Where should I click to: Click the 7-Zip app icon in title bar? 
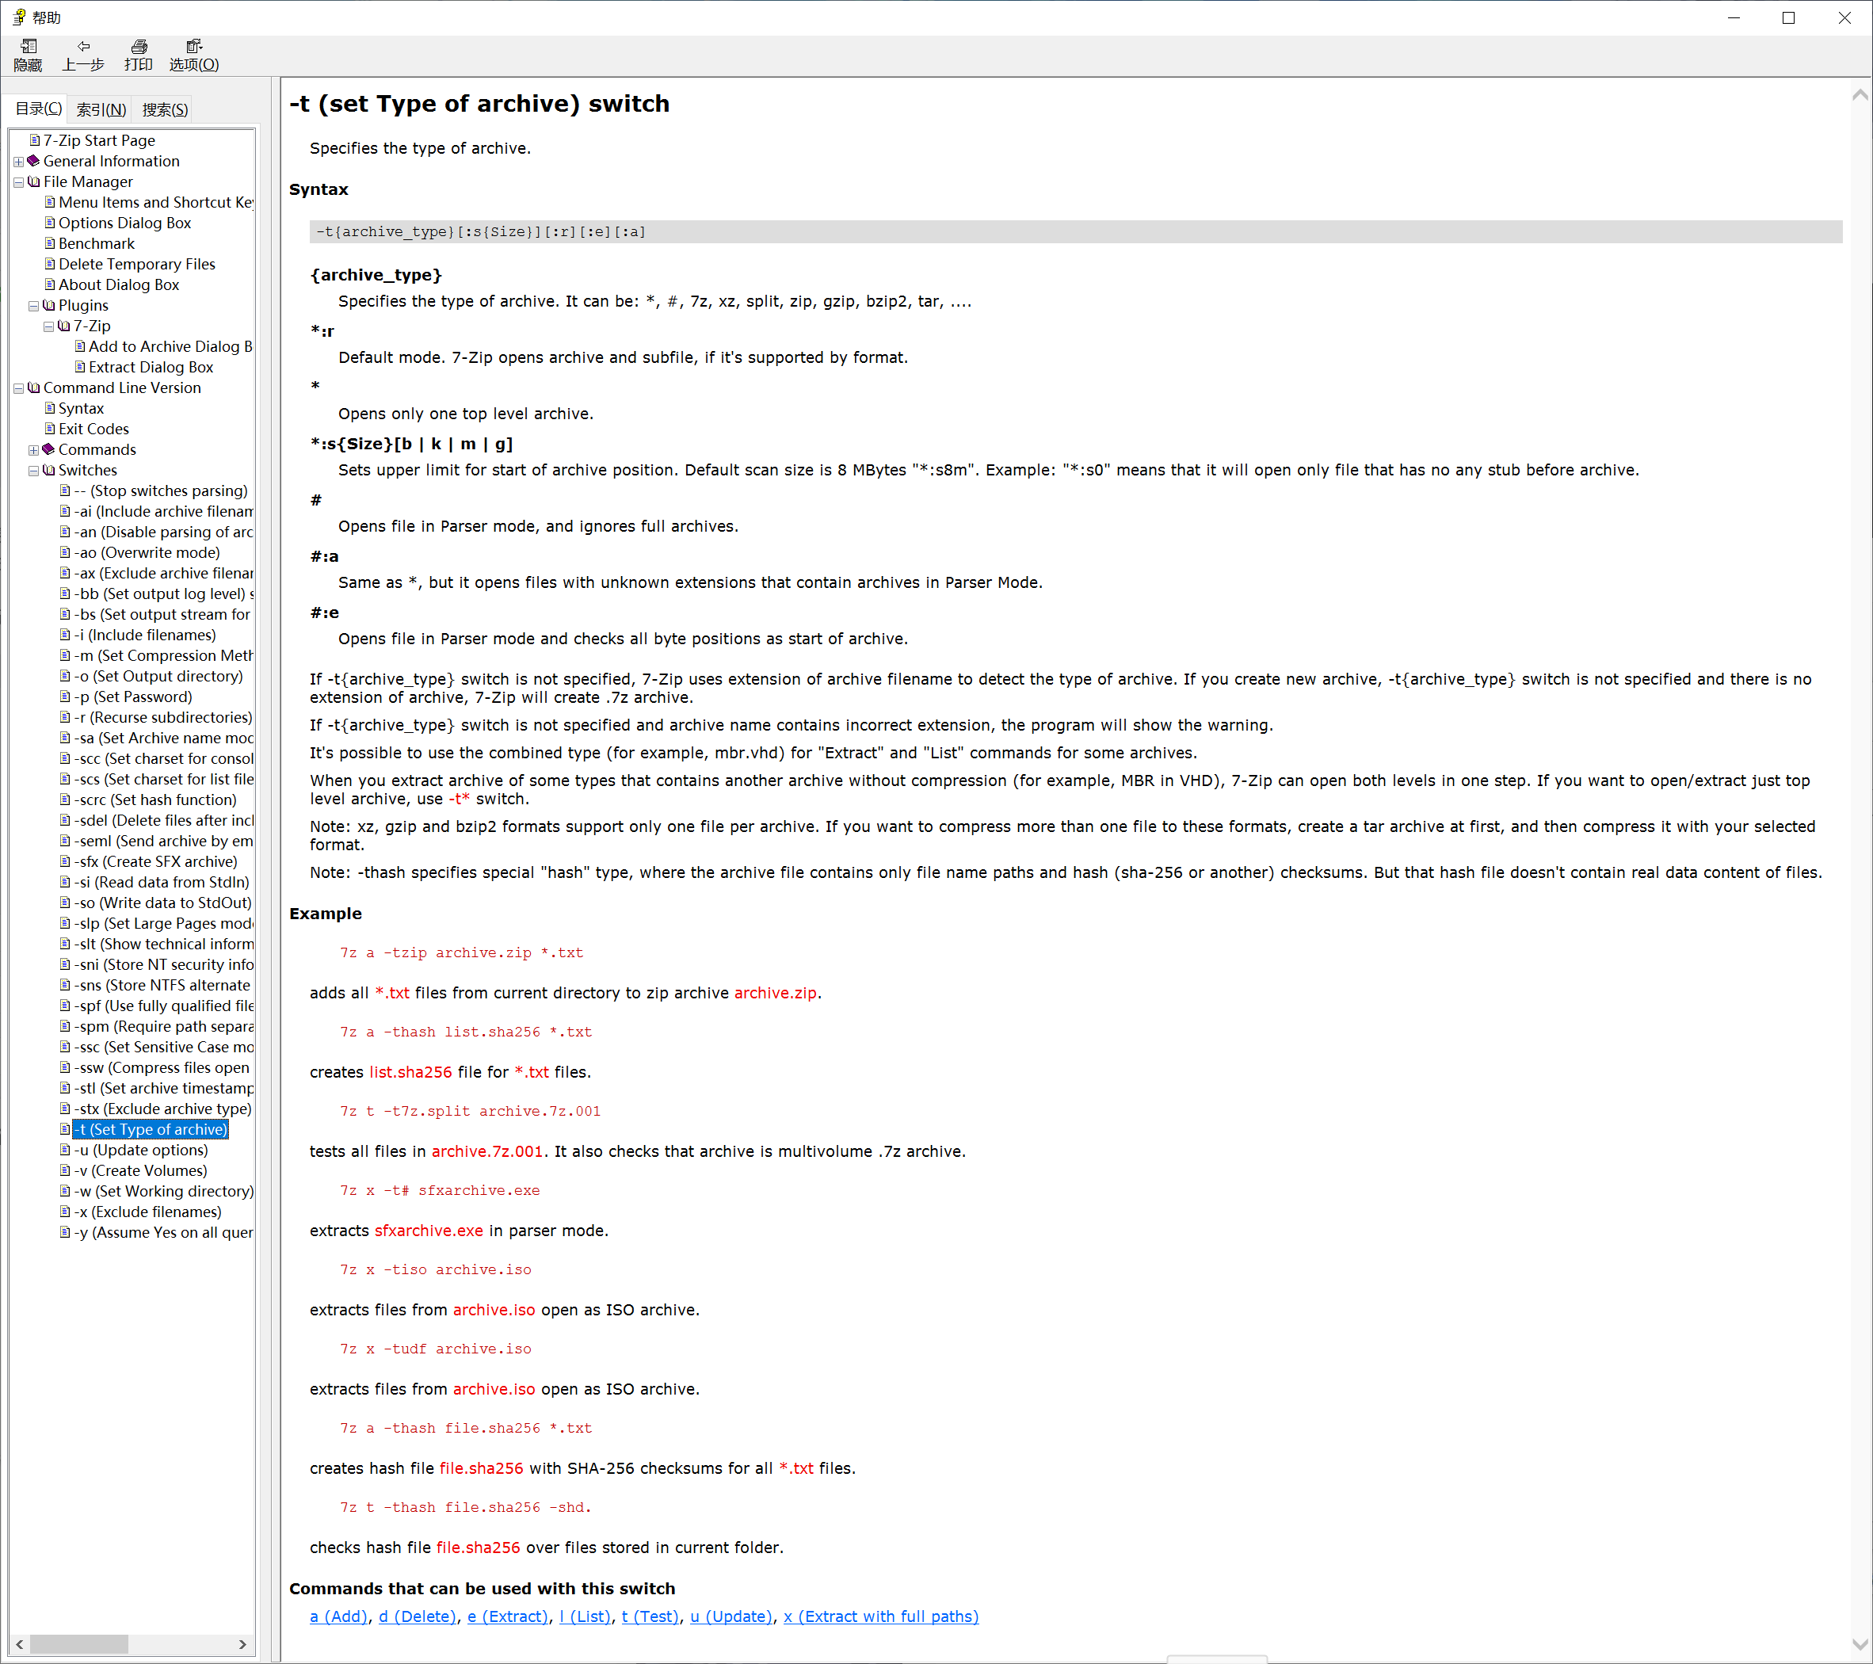pyautogui.click(x=19, y=17)
